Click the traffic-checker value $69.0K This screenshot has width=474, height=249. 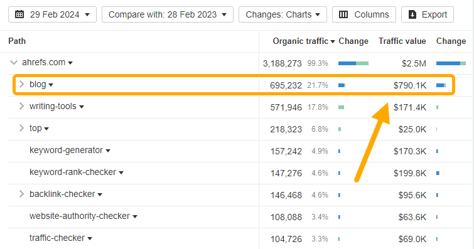point(412,239)
